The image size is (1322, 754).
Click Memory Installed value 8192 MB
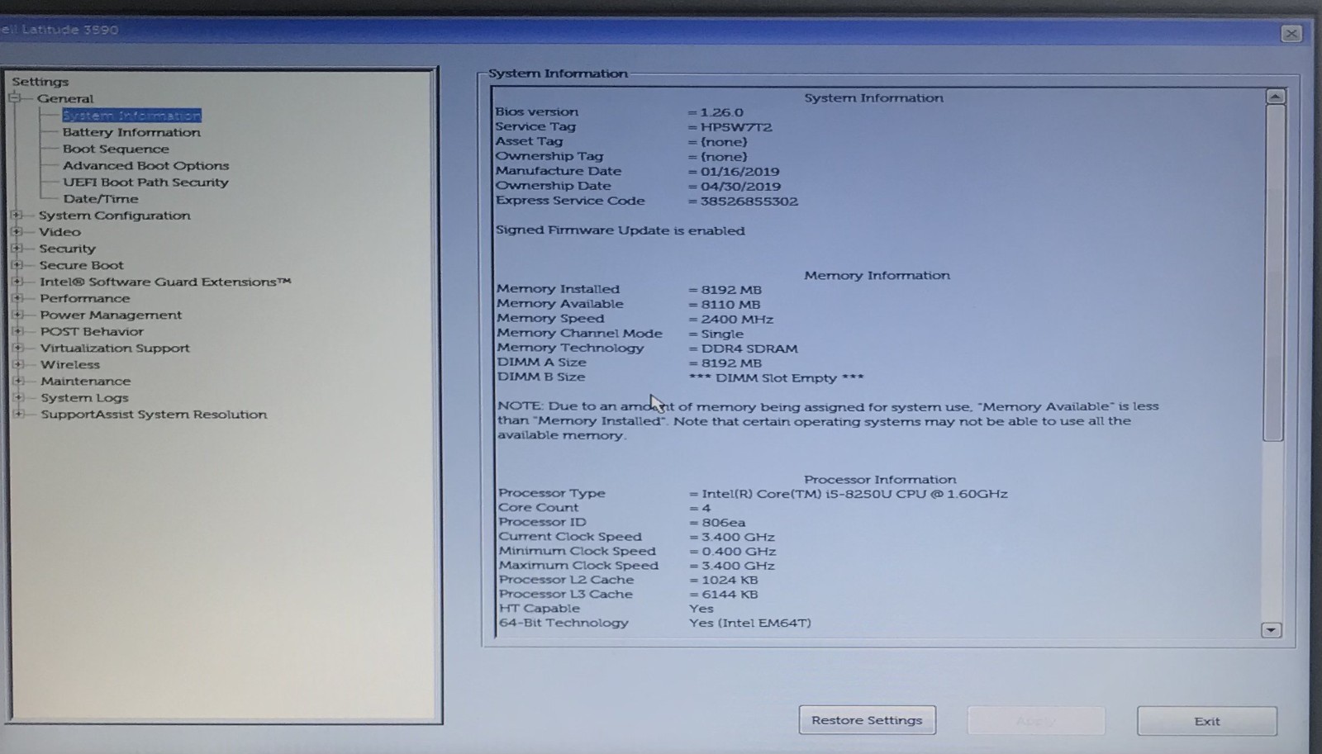[731, 290]
